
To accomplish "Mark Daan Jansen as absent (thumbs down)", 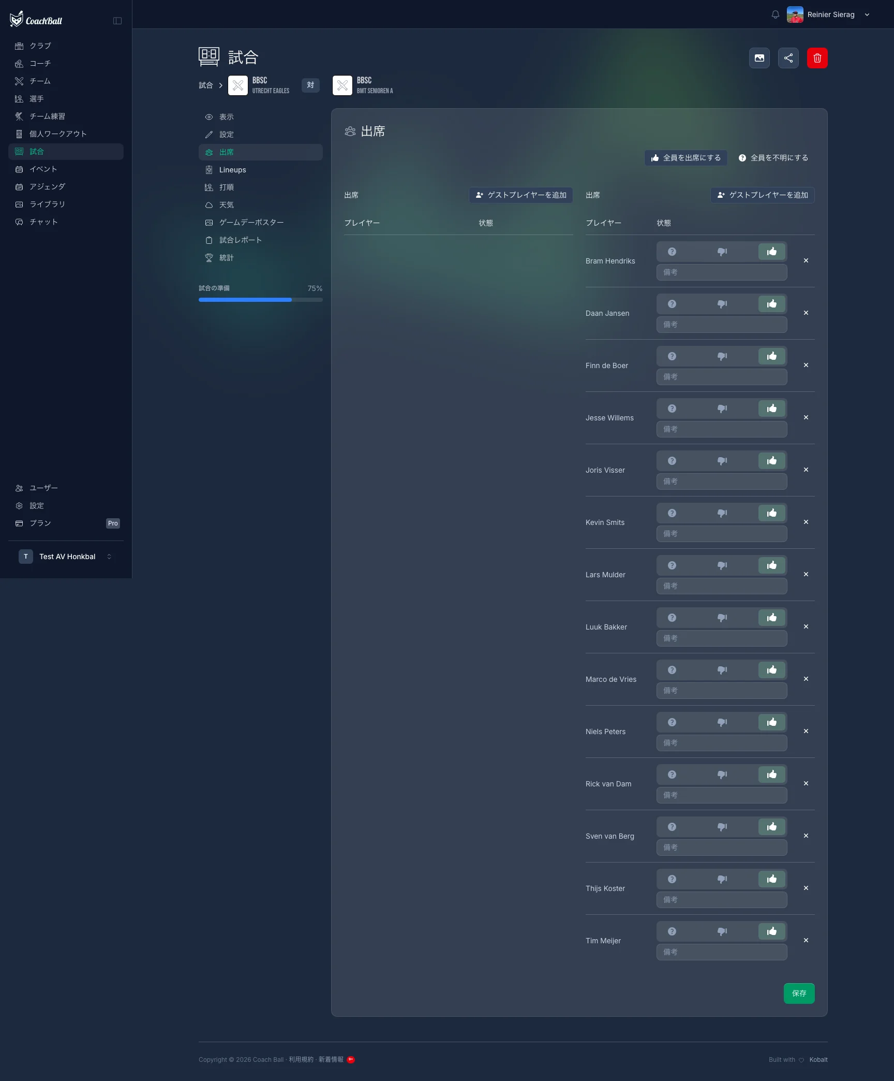I will (722, 304).
